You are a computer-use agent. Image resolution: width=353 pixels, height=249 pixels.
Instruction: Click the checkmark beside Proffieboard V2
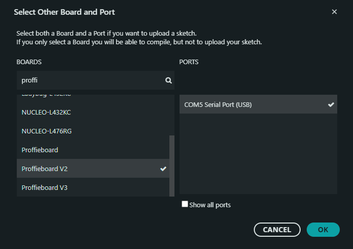163,169
